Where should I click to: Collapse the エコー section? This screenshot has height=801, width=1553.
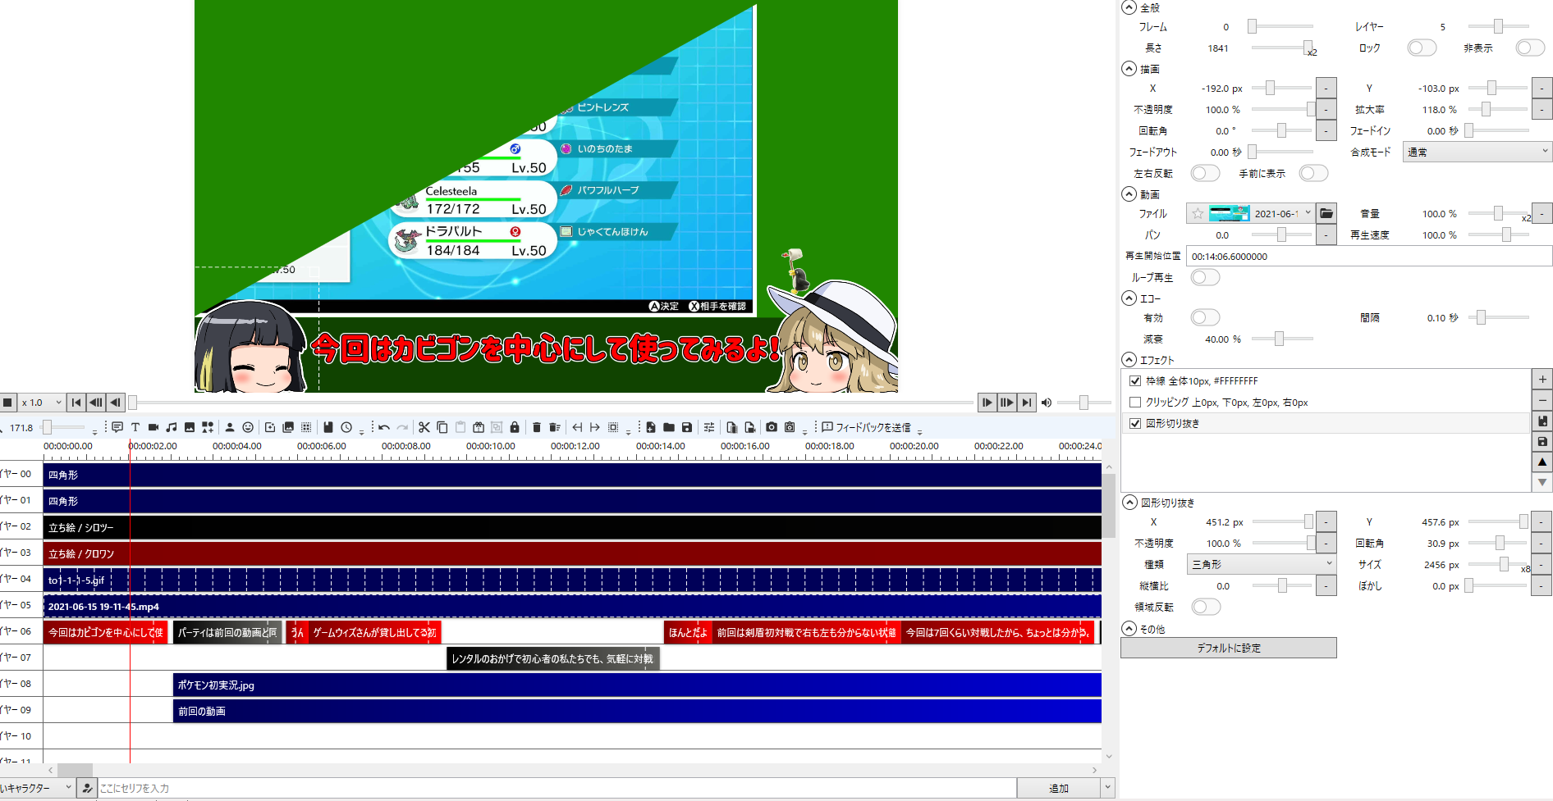(x=1129, y=298)
